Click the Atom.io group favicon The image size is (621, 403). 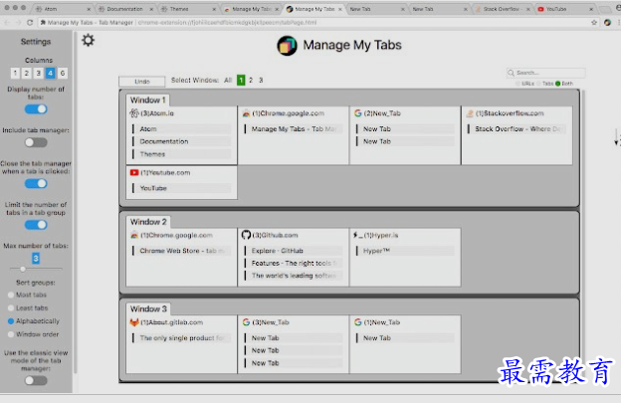[x=134, y=113]
